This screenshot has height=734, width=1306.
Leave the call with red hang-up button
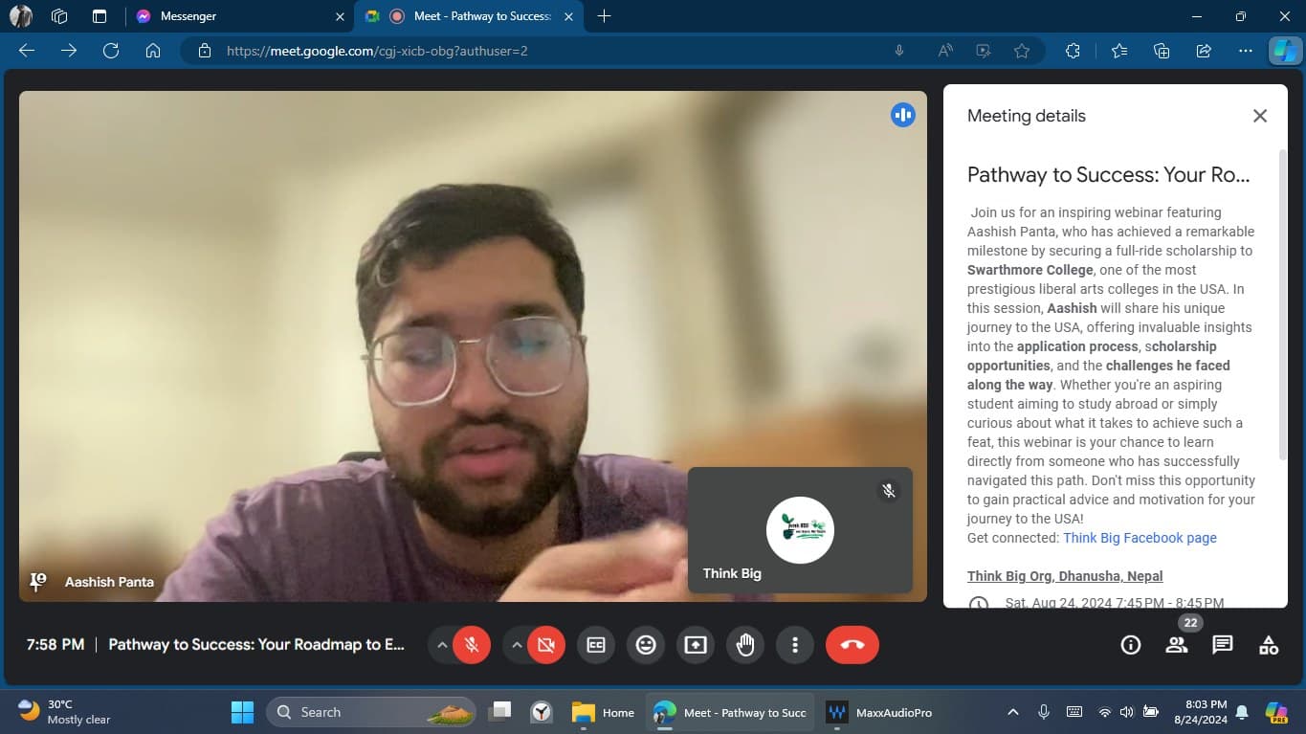coord(852,645)
